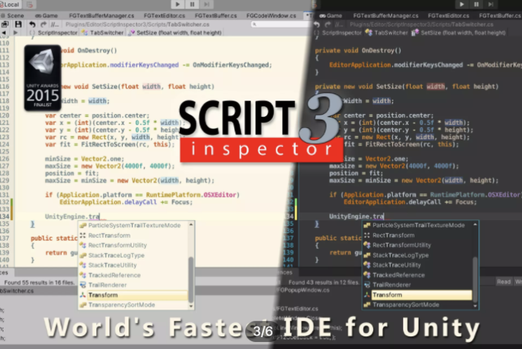Click 'Found 43 results in 12 files.' status
The height and width of the screenshot is (349, 522).
pyautogui.click(x=324, y=283)
